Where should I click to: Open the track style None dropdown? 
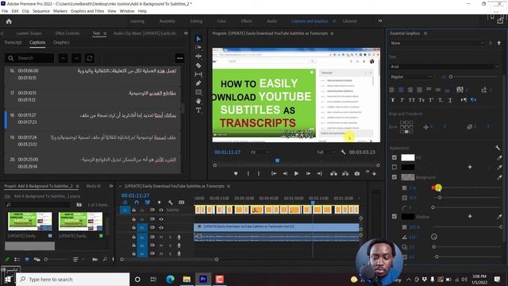pyautogui.click(x=437, y=43)
